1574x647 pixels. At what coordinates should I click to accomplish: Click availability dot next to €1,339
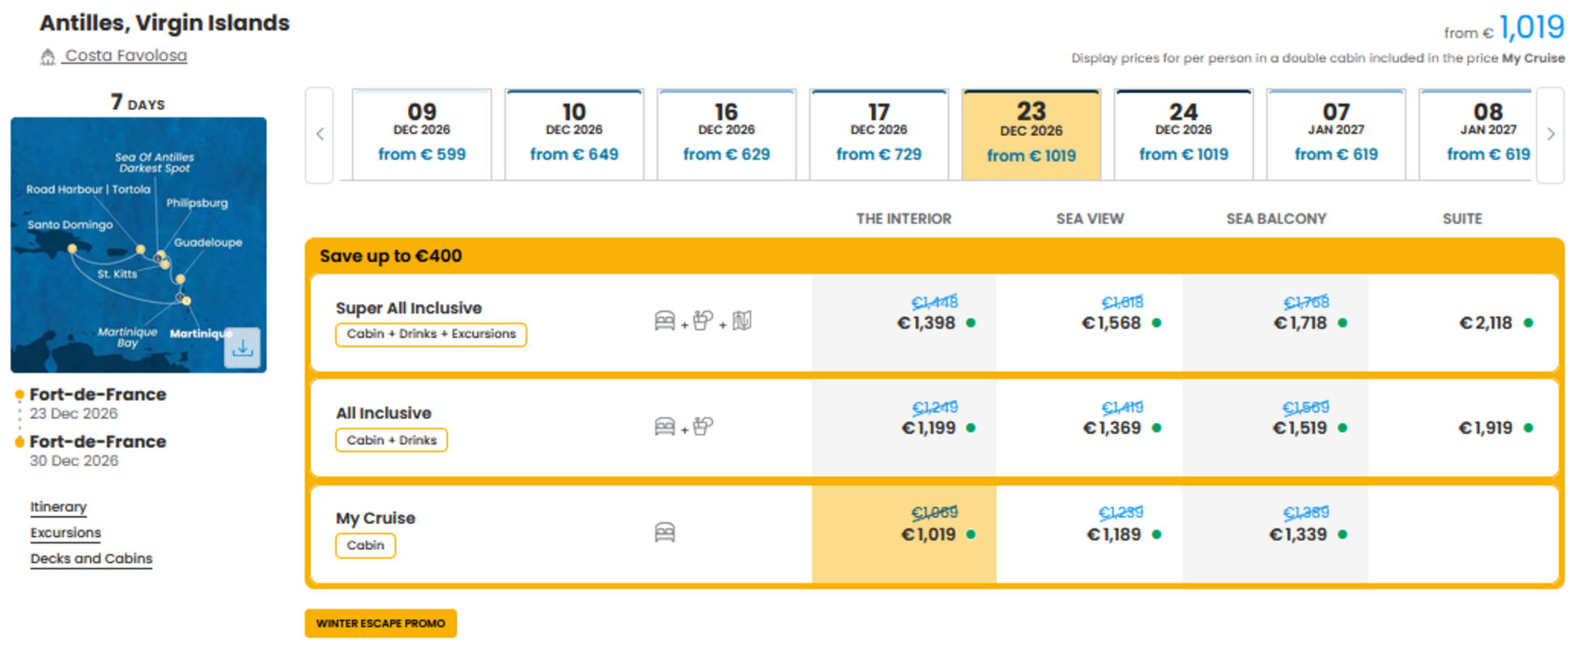[x=1342, y=535]
